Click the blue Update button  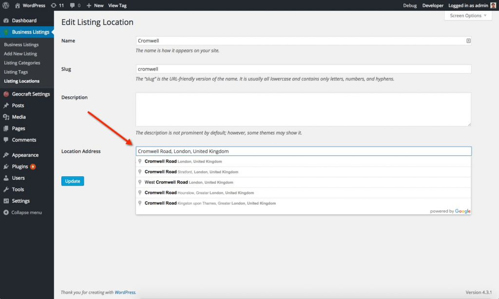tap(73, 181)
